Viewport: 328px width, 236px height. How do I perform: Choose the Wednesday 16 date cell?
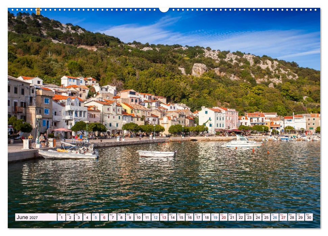190,217
